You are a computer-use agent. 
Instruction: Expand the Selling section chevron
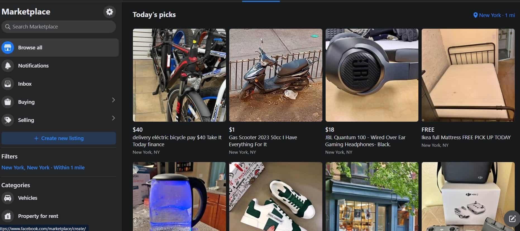[113, 118]
